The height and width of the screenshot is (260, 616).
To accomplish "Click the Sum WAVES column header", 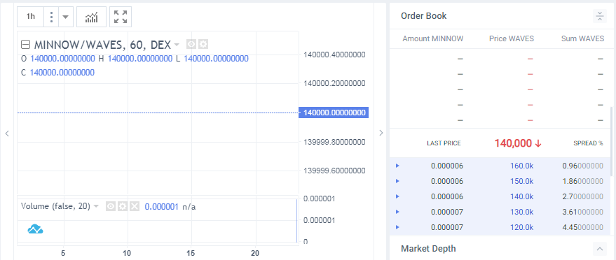I will pos(582,38).
